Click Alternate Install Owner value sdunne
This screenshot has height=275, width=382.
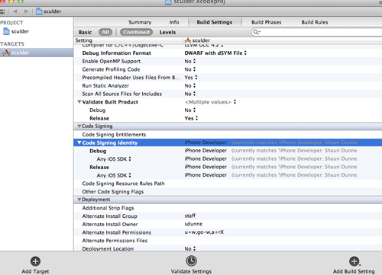[x=193, y=224]
